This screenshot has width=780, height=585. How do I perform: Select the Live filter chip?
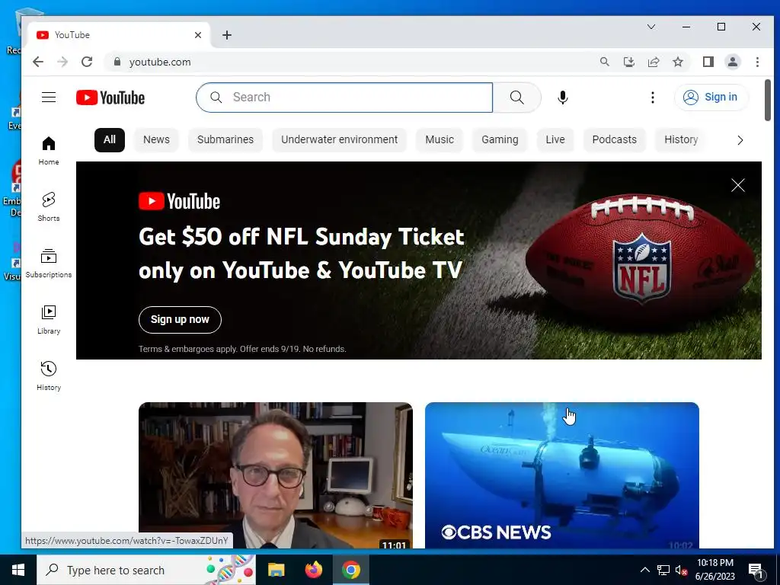click(555, 140)
